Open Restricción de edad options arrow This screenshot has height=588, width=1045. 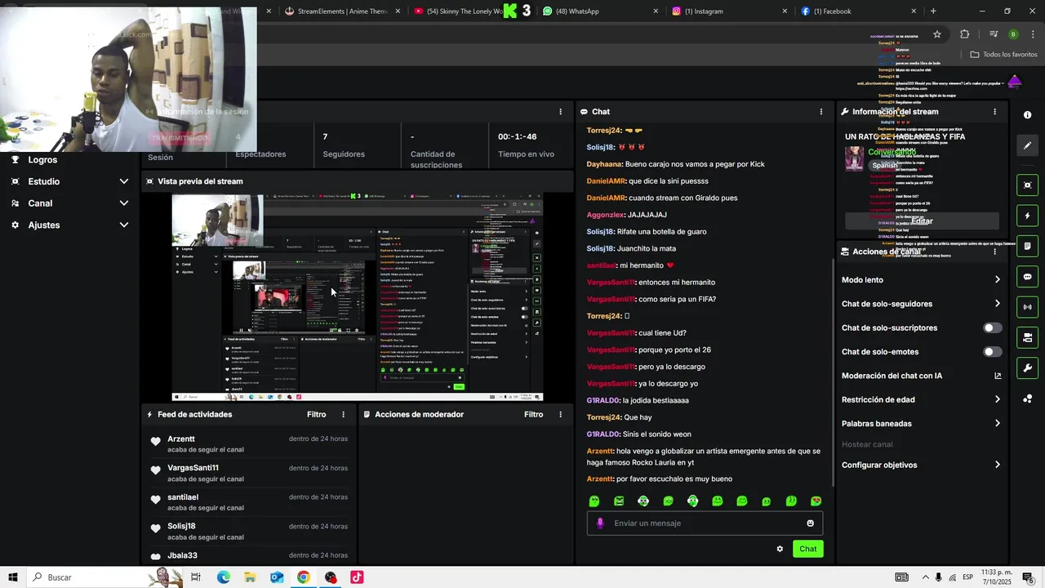(x=997, y=400)
